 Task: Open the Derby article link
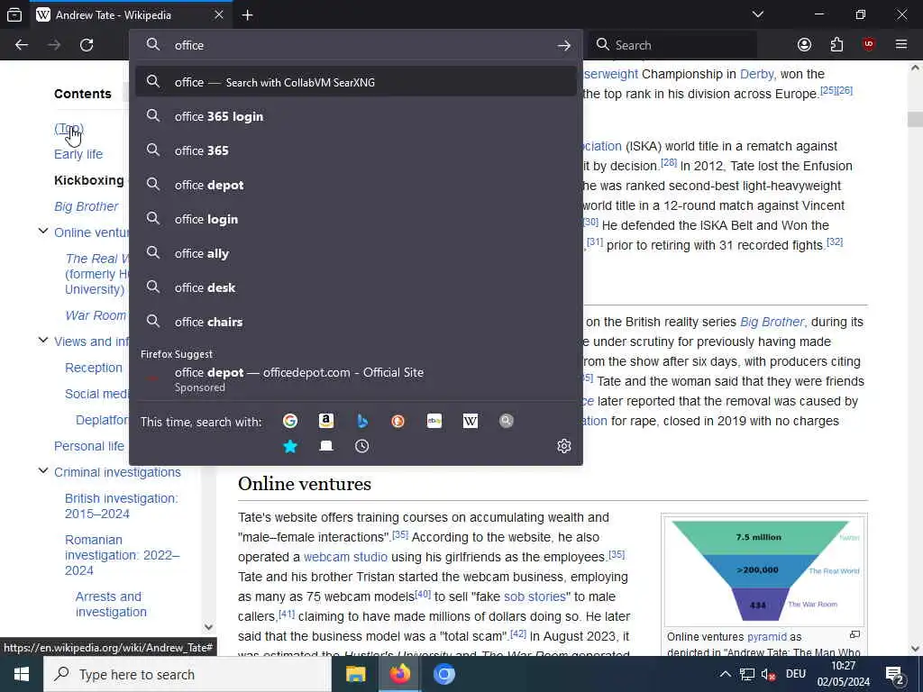[756, 74]
